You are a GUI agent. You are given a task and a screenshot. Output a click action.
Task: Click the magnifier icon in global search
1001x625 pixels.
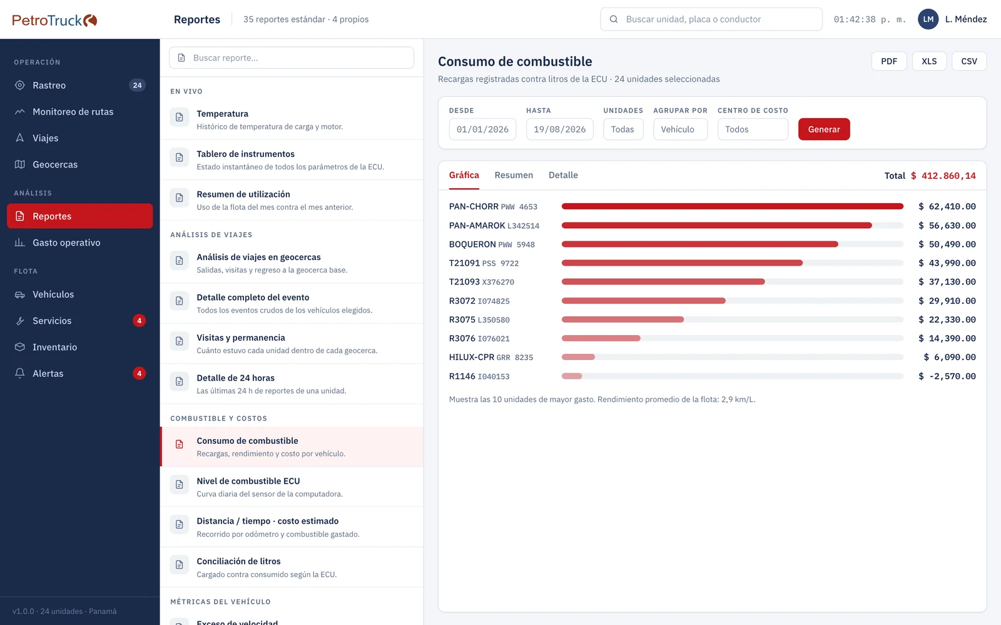pos(614,19)
